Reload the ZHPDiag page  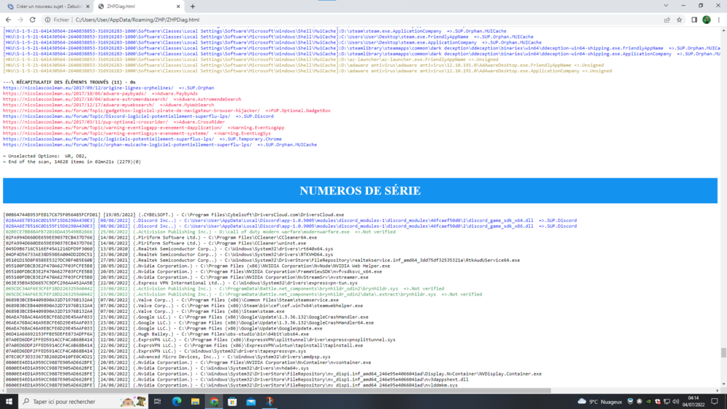point(33,20)
